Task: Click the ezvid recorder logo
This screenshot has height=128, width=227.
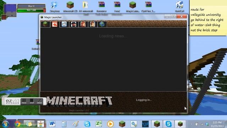Action: (12, 101)
